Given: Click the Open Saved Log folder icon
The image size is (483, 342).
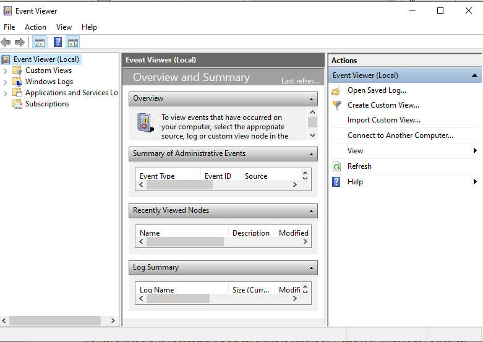Looking at the screenshot, I should [336, 90].
